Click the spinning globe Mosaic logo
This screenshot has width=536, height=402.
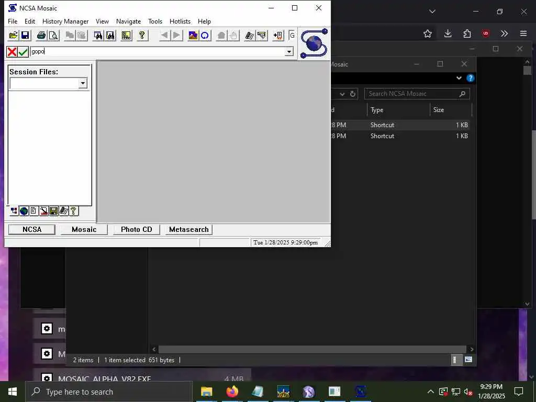click(314, 43)
